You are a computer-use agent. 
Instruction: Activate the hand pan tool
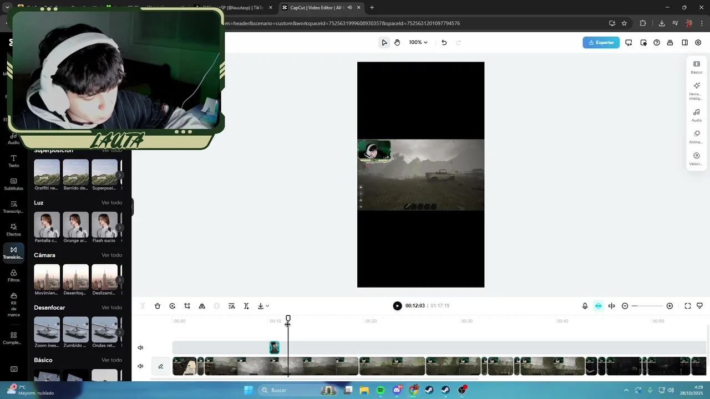point(397,43)
